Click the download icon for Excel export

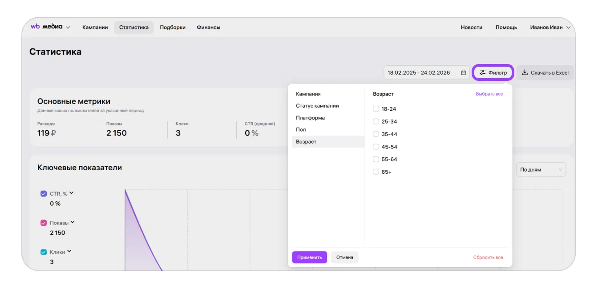point(525,72)
